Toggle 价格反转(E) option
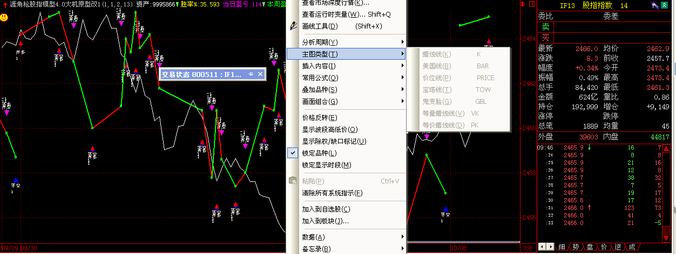 coord(347,118)
